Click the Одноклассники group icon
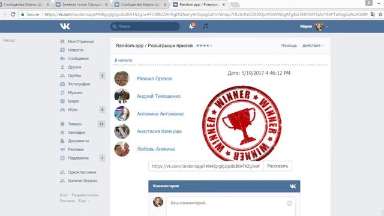Image resolution: width=384 pixels, height=216 pixels. click(x=62, y=172)
